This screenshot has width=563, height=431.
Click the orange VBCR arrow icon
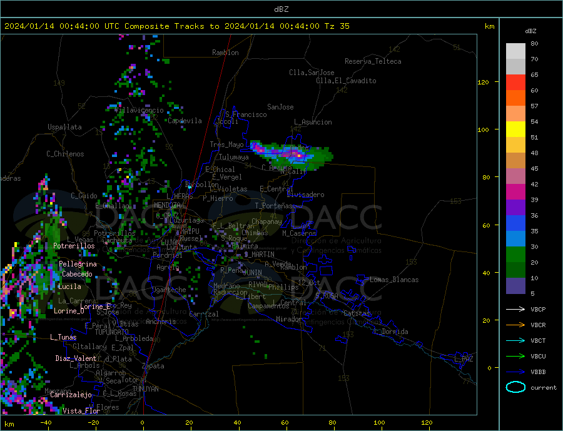coord(515,325)
